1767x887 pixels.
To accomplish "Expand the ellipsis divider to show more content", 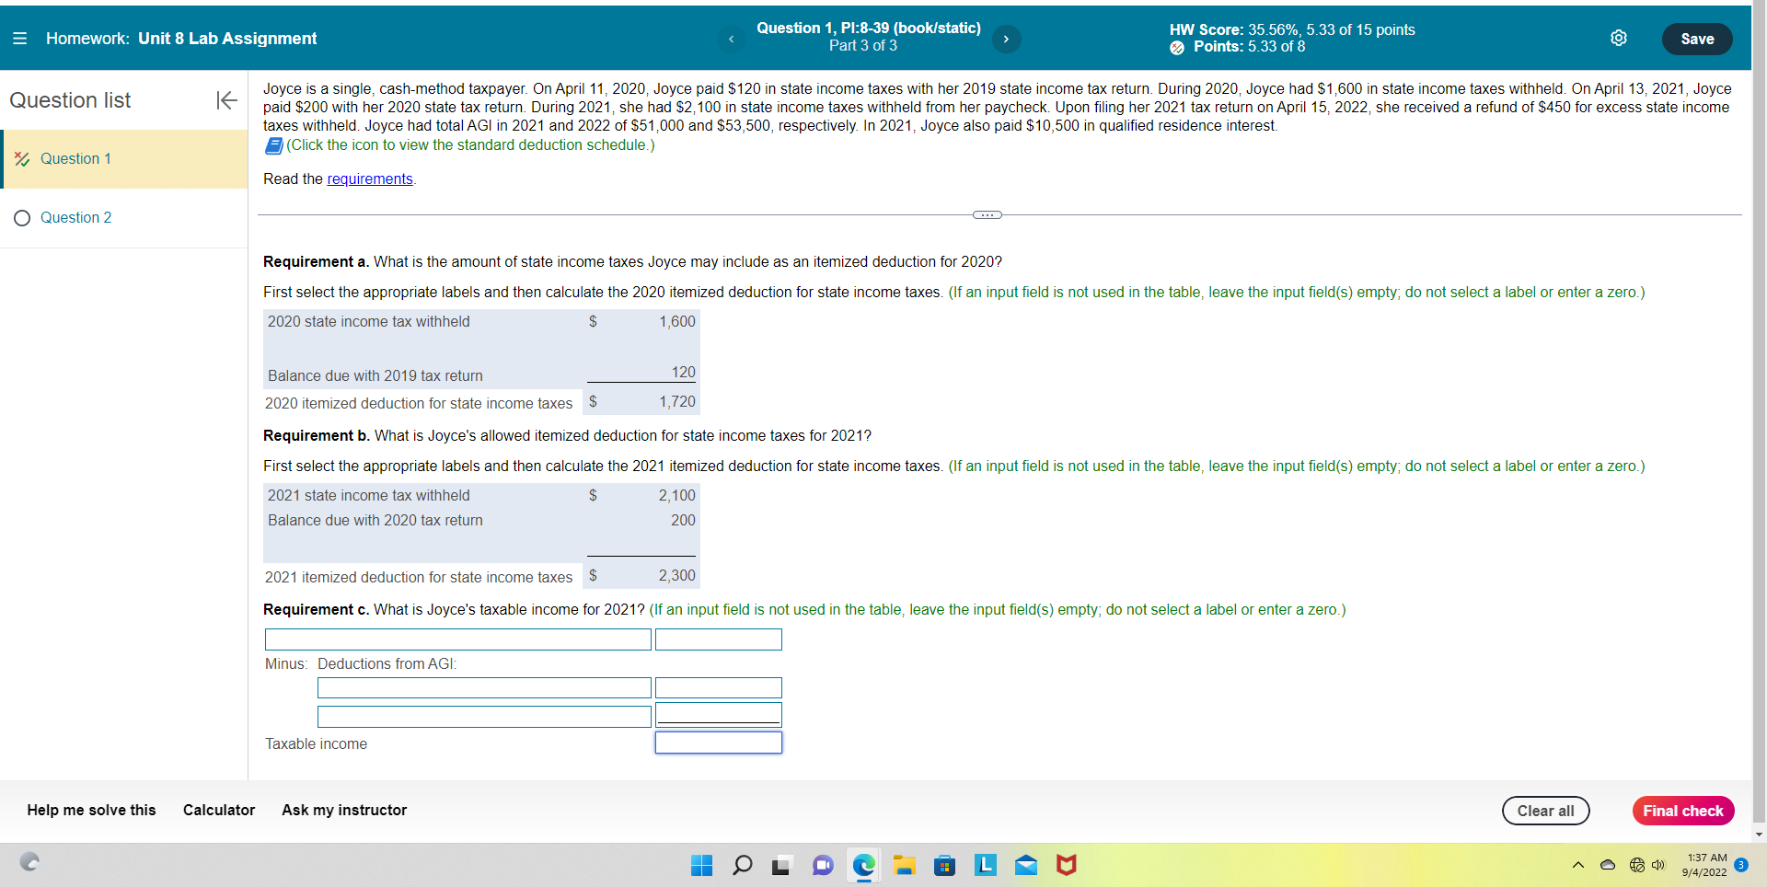I will point(987,214).
